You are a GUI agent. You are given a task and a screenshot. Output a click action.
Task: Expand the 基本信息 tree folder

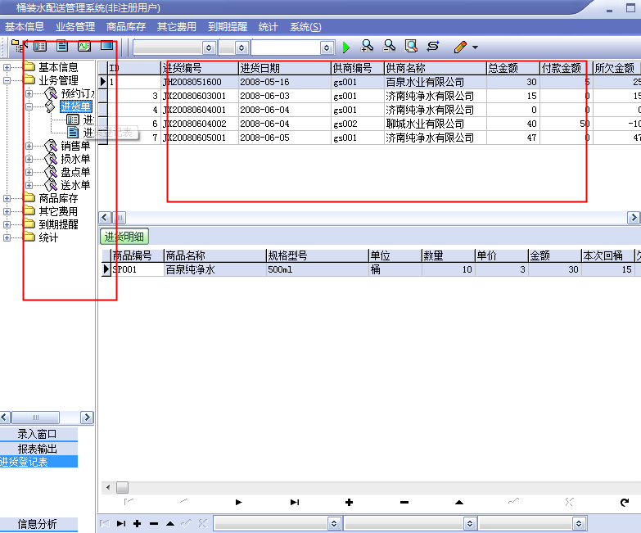(7, 67)
